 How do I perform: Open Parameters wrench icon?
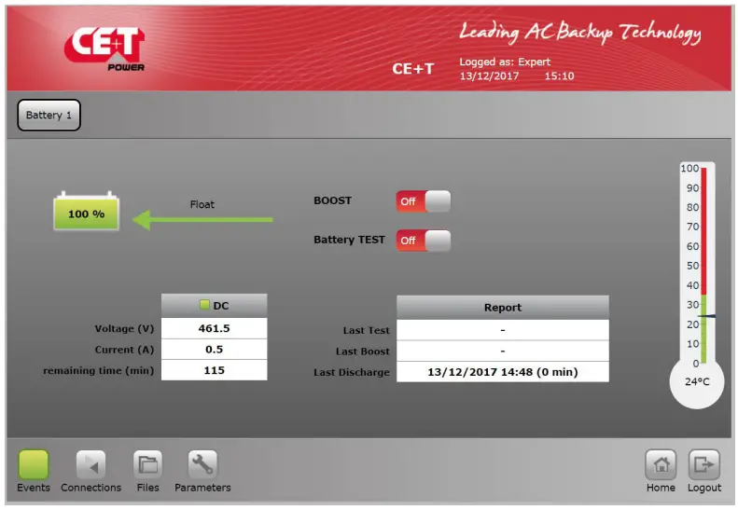point(202,464)
